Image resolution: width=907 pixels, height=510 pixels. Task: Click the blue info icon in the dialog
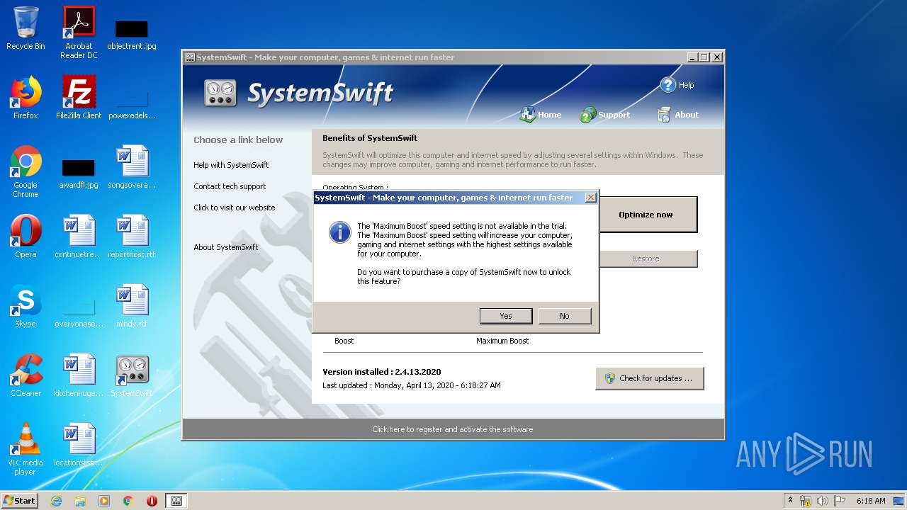(340, 232)
